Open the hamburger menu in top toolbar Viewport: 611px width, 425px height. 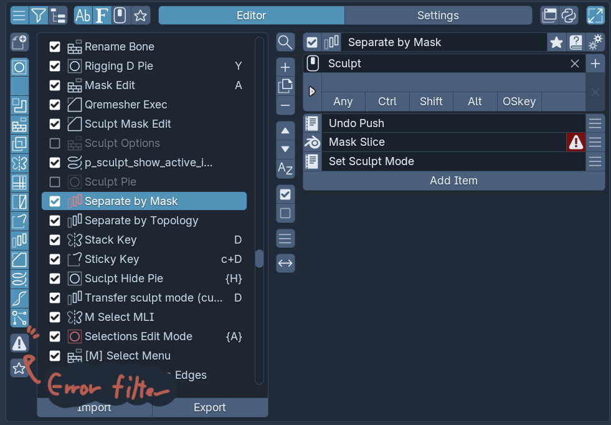coord(19,16)
